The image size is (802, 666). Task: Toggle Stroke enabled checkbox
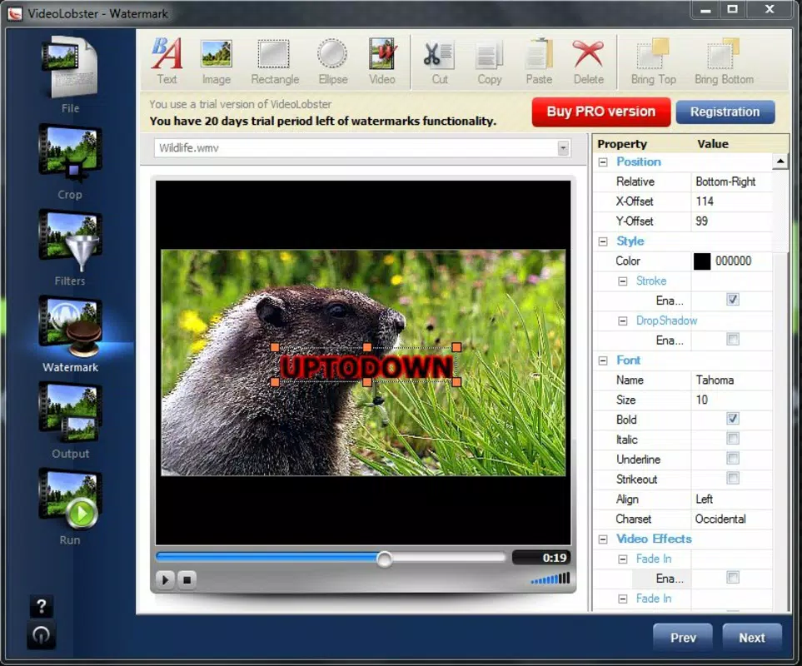732,300
